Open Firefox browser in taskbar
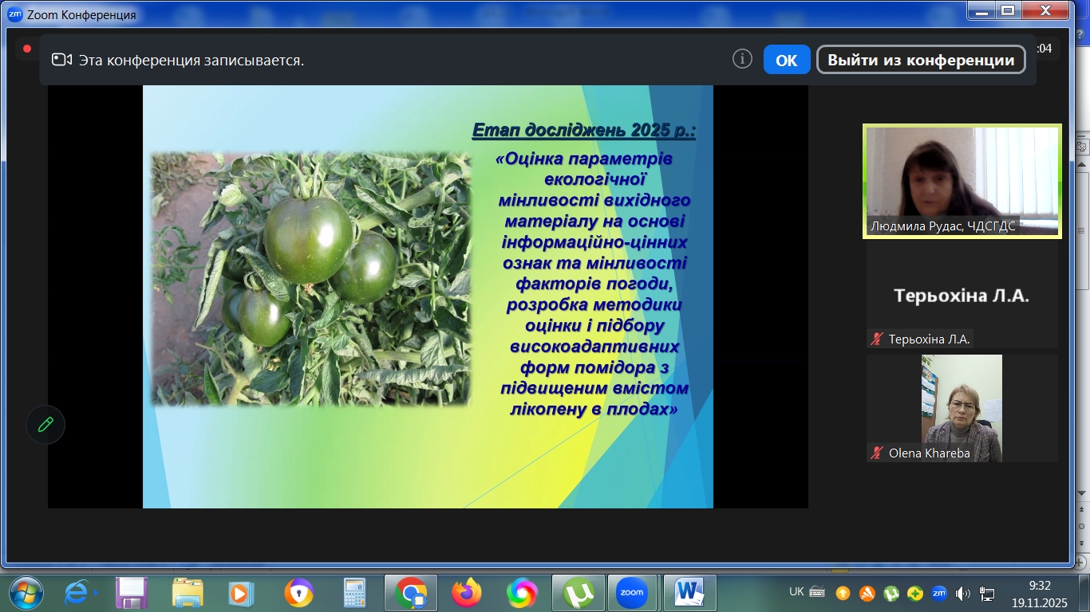 click(x=467, y=593)
